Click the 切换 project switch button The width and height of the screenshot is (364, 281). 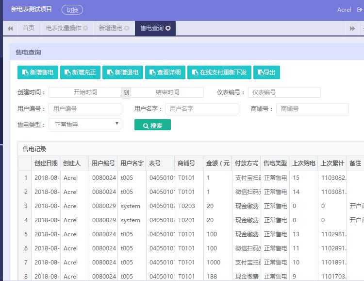click(72, 10)
